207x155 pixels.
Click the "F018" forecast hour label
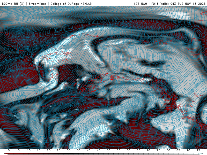point(155,4)
